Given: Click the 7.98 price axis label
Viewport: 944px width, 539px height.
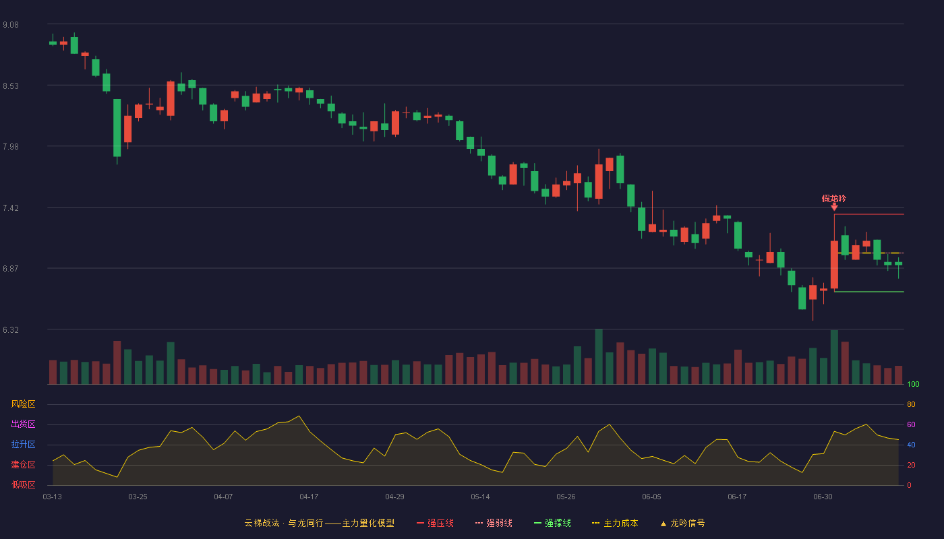Looking at the screenshot, I should point(11,147).
